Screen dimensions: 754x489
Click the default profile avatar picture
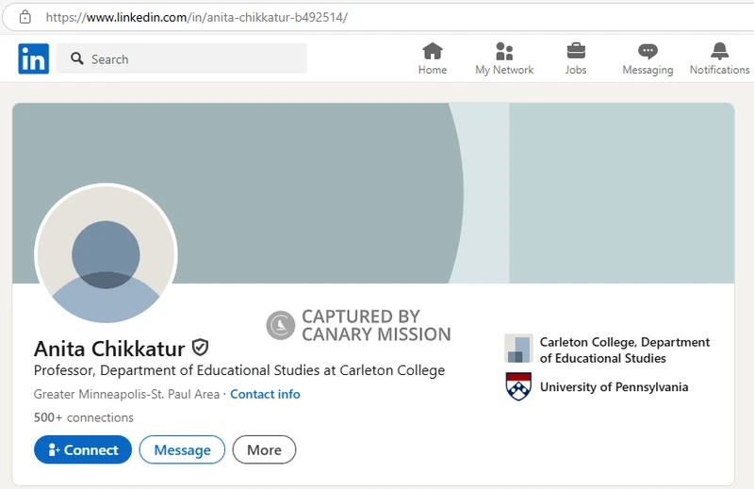pyautogui.click(x=106, y=254)
